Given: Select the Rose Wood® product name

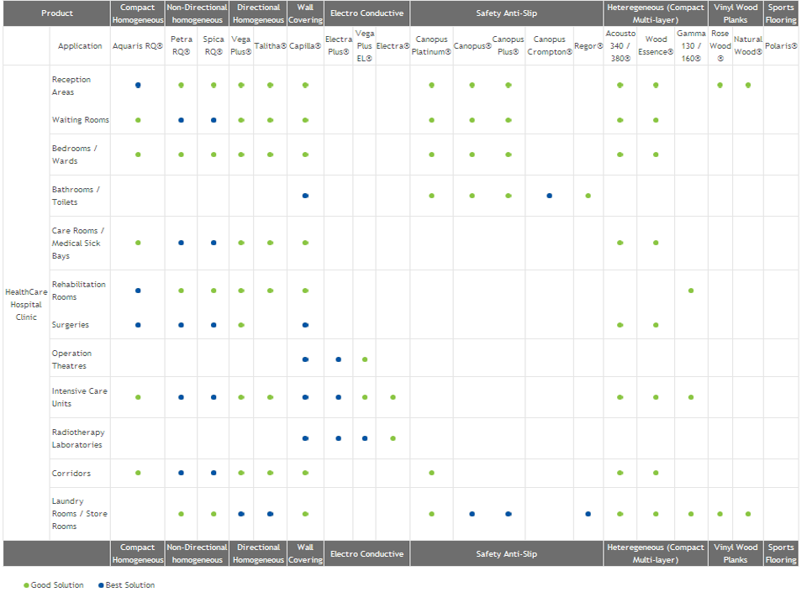Looking at the screenshot, I should pos(720,46).
